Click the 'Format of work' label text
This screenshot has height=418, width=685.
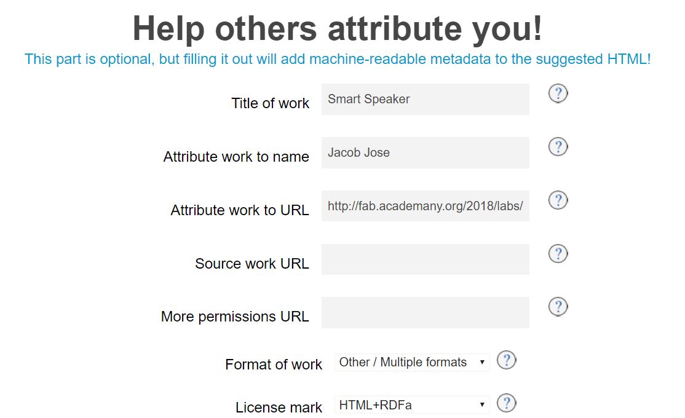point(274,365)
